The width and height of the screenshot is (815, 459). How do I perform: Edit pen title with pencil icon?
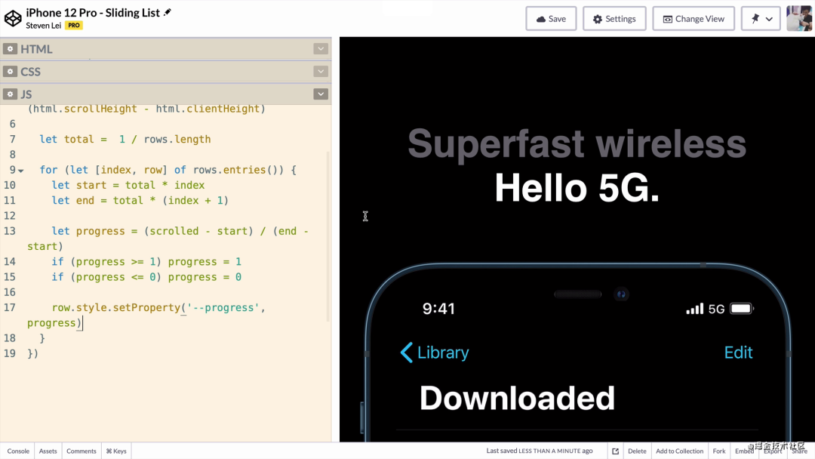pyautogui.click(x=168, y=13)
